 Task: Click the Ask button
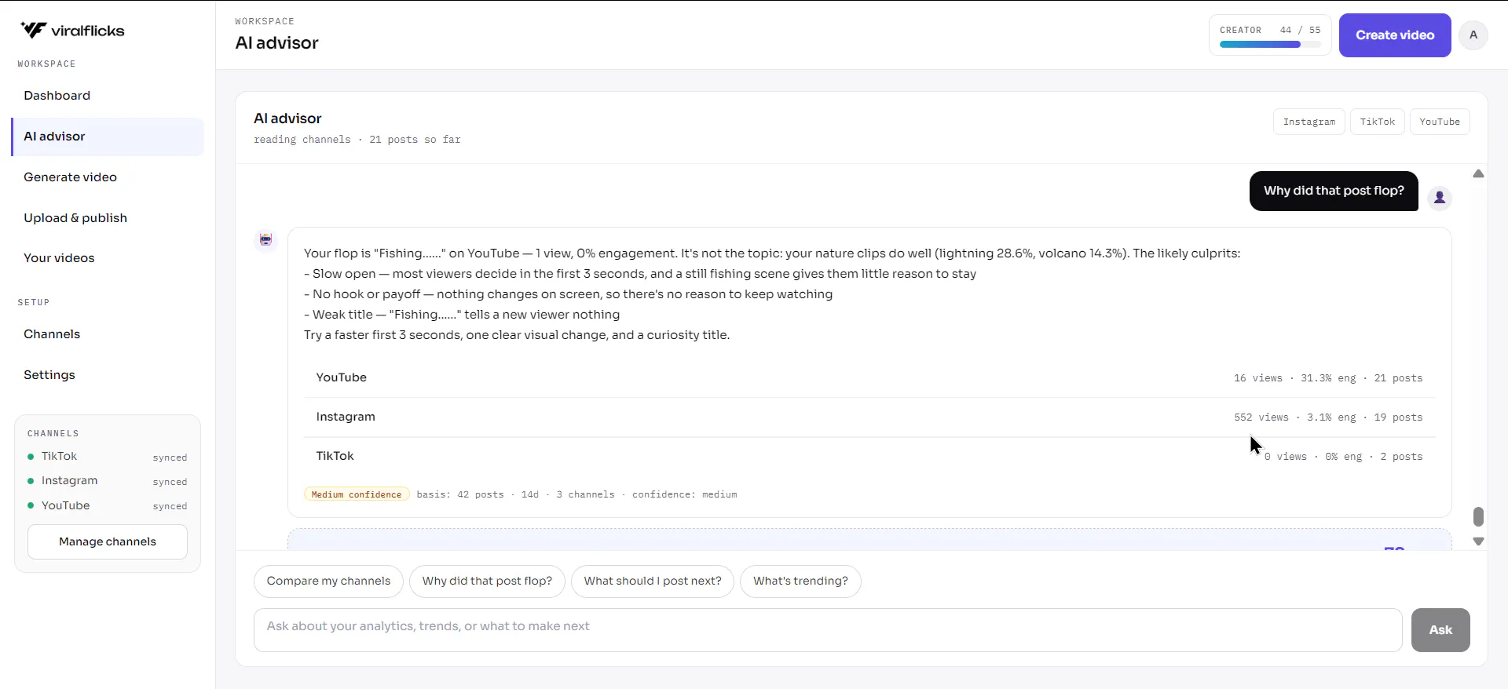point(1440,630)
